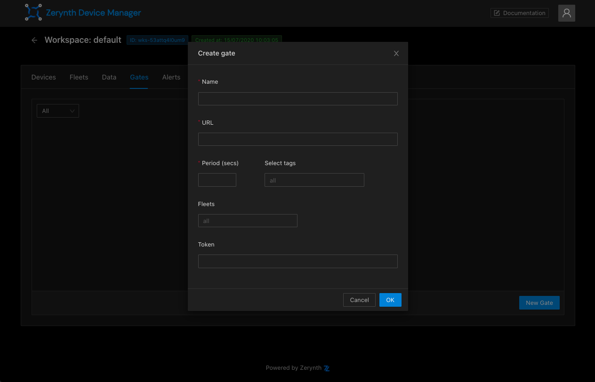Open the Select tags dropdown
The image size is (595, 382).
(x=314, y=180)
